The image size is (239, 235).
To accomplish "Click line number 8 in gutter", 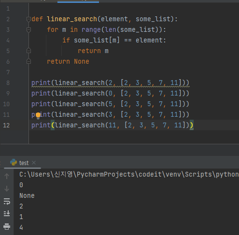I will [x=8, y=83].
